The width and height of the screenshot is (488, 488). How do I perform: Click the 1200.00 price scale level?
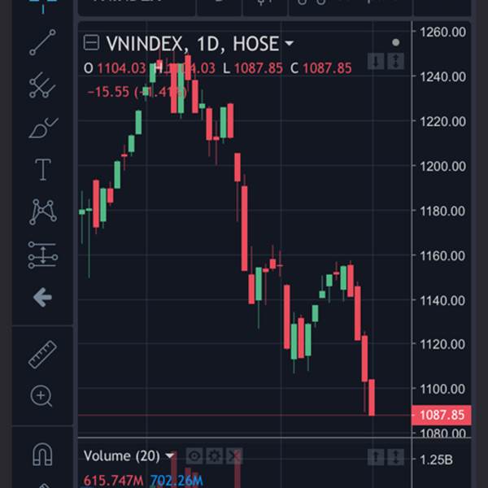(442, 167)
